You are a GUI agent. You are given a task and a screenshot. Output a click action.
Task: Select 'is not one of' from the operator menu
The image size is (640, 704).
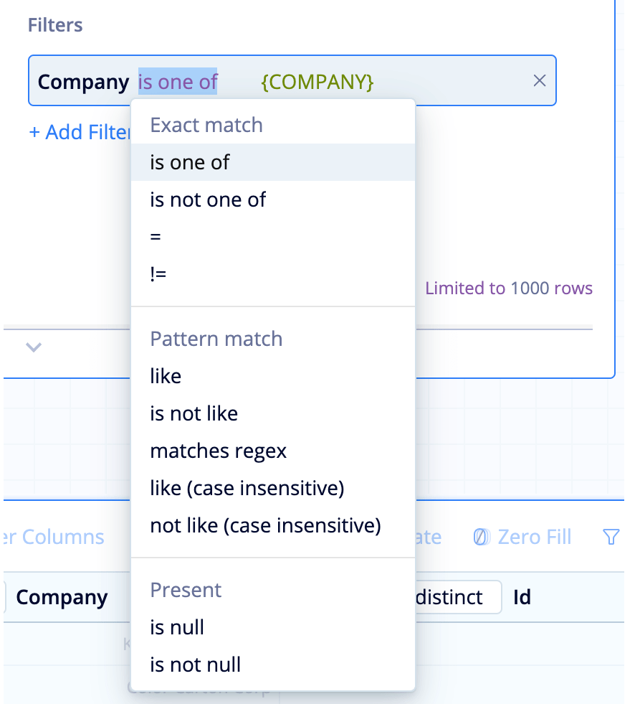point(207,200)
